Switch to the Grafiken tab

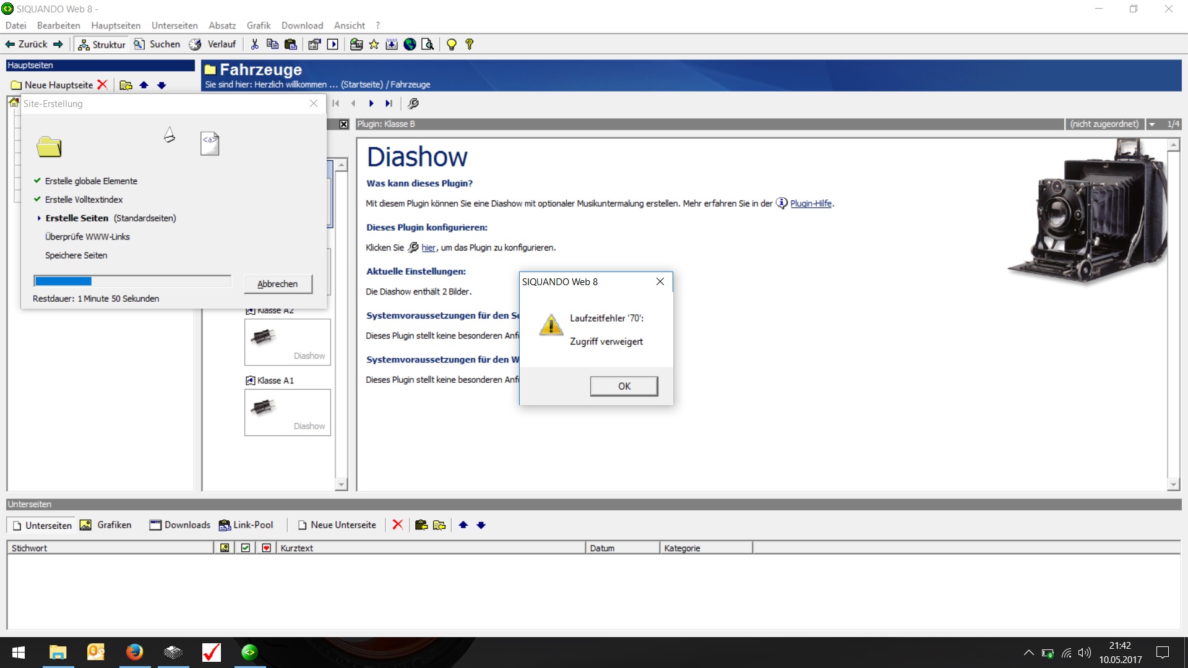[106, 525]
